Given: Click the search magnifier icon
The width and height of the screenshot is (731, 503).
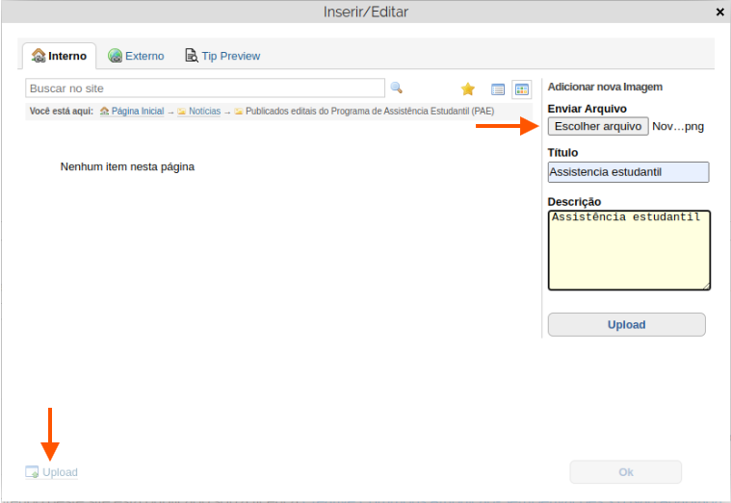Looking at the screenshot, I should (396, 88).
